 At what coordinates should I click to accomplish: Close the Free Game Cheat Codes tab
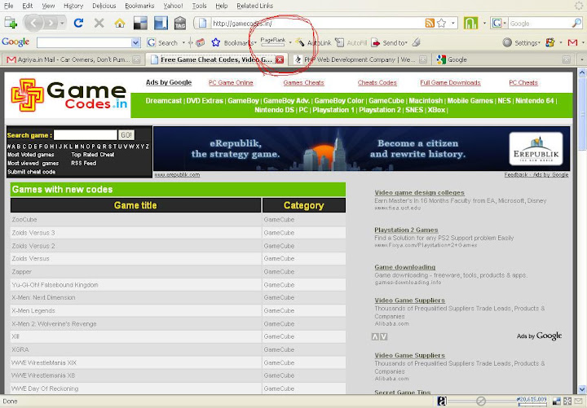click(x=280, y=59)
